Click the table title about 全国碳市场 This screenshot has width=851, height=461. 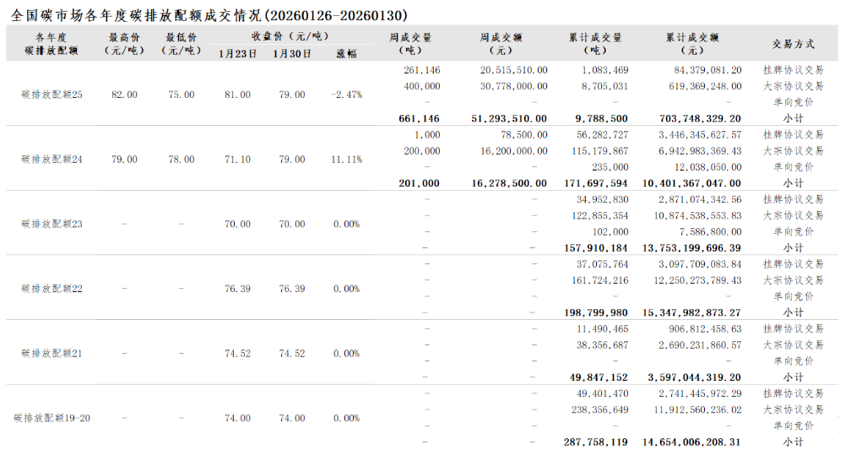coord(209,15)
